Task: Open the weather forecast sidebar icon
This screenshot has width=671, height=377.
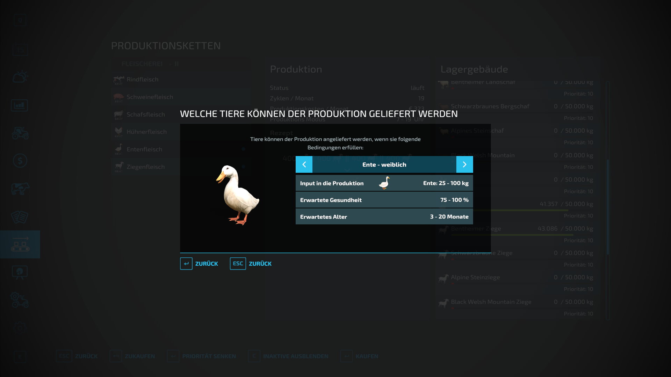Action: pyautogui.click(x=20, y=77)
